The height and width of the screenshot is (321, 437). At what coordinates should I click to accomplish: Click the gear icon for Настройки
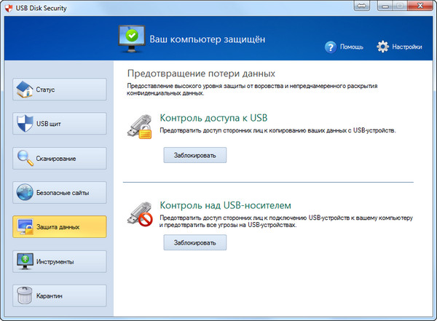point(383,47)
